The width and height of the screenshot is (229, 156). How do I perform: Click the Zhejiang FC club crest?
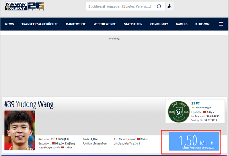click(x=179, y=112)
